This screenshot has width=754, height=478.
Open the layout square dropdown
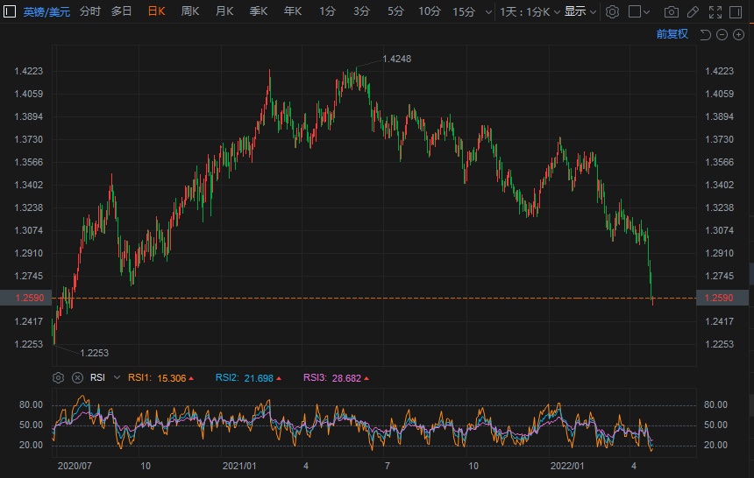(x=641, y=11)
